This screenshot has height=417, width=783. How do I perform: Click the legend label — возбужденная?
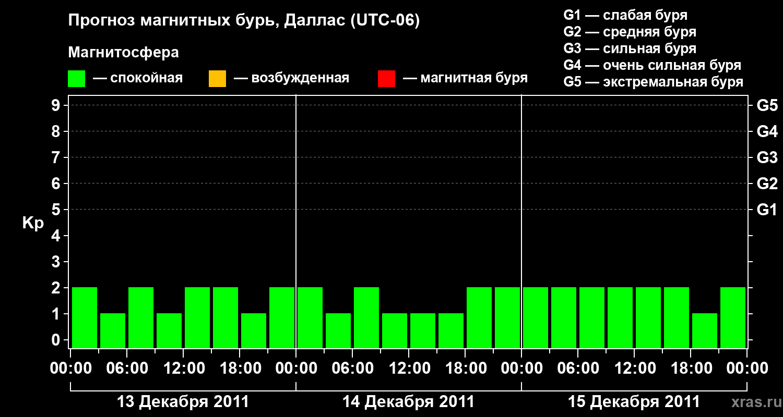[x=292, y=79]
